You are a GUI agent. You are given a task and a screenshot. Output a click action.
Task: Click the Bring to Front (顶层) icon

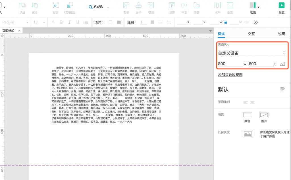(x=22, y=5)
